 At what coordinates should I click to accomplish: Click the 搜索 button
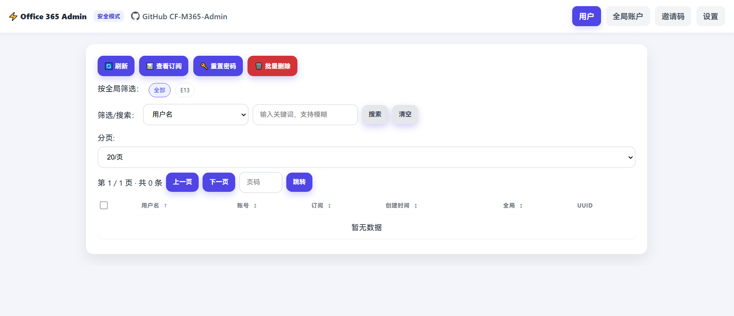pyautogui.click(x=375, y=114)
